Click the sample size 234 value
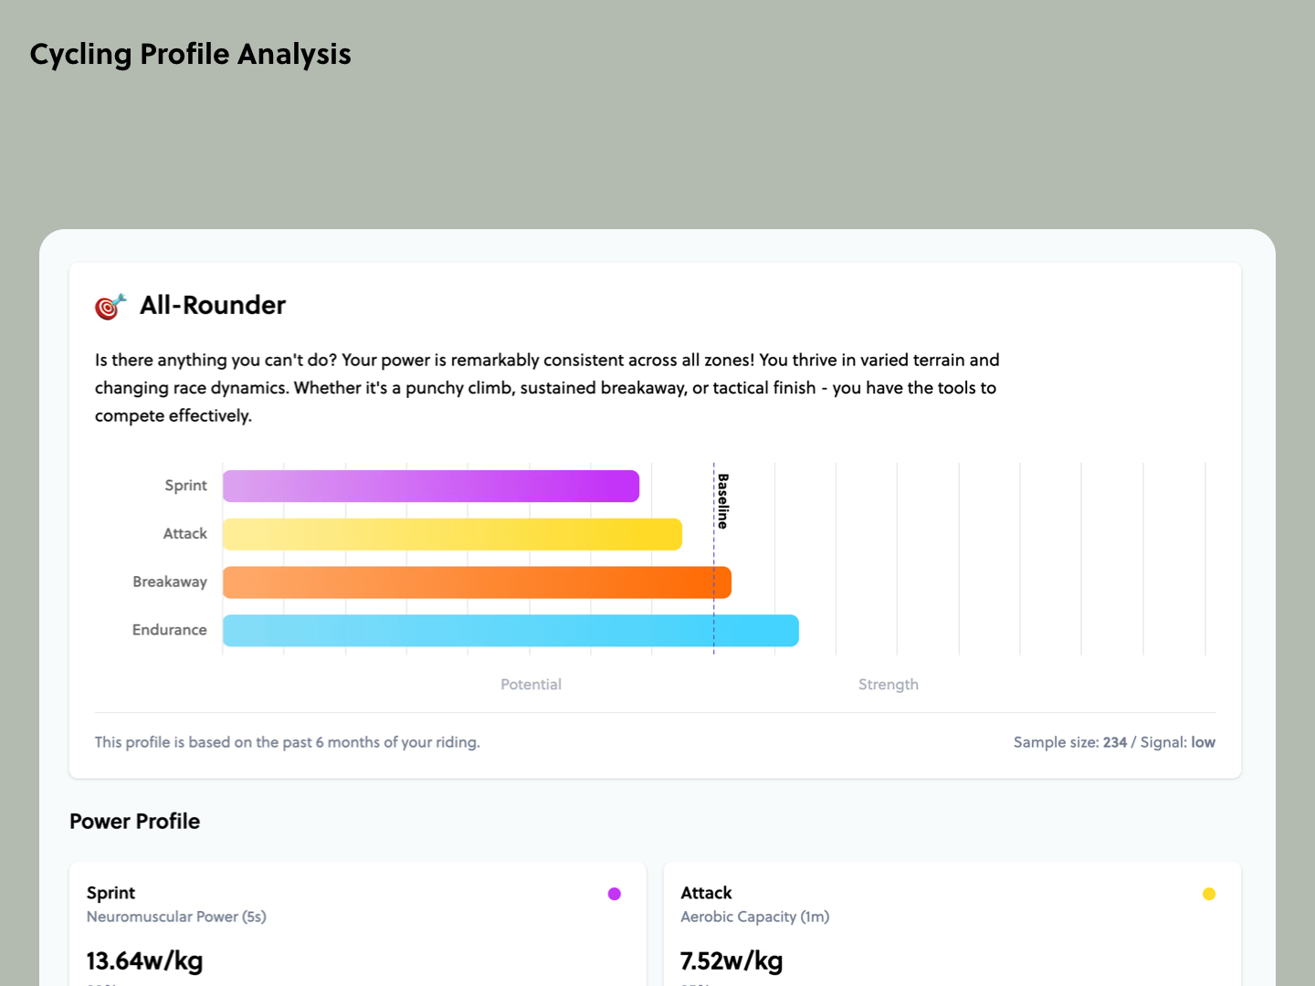 point(1115,742)
